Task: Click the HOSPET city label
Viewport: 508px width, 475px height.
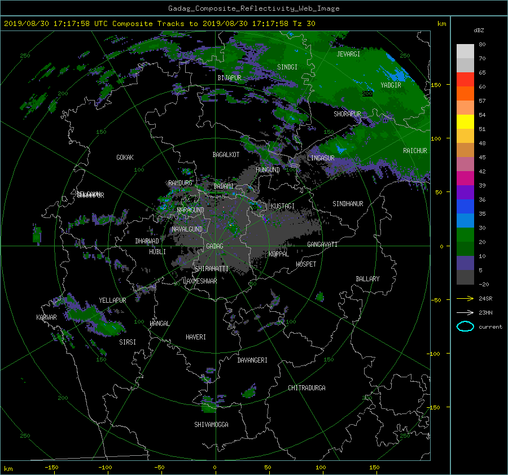Action: pyautogui.click(x=306, y=264)
